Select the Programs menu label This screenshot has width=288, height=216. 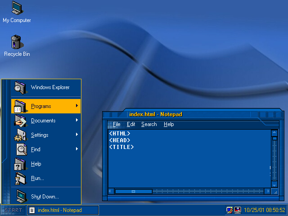[x=41, y=106]
